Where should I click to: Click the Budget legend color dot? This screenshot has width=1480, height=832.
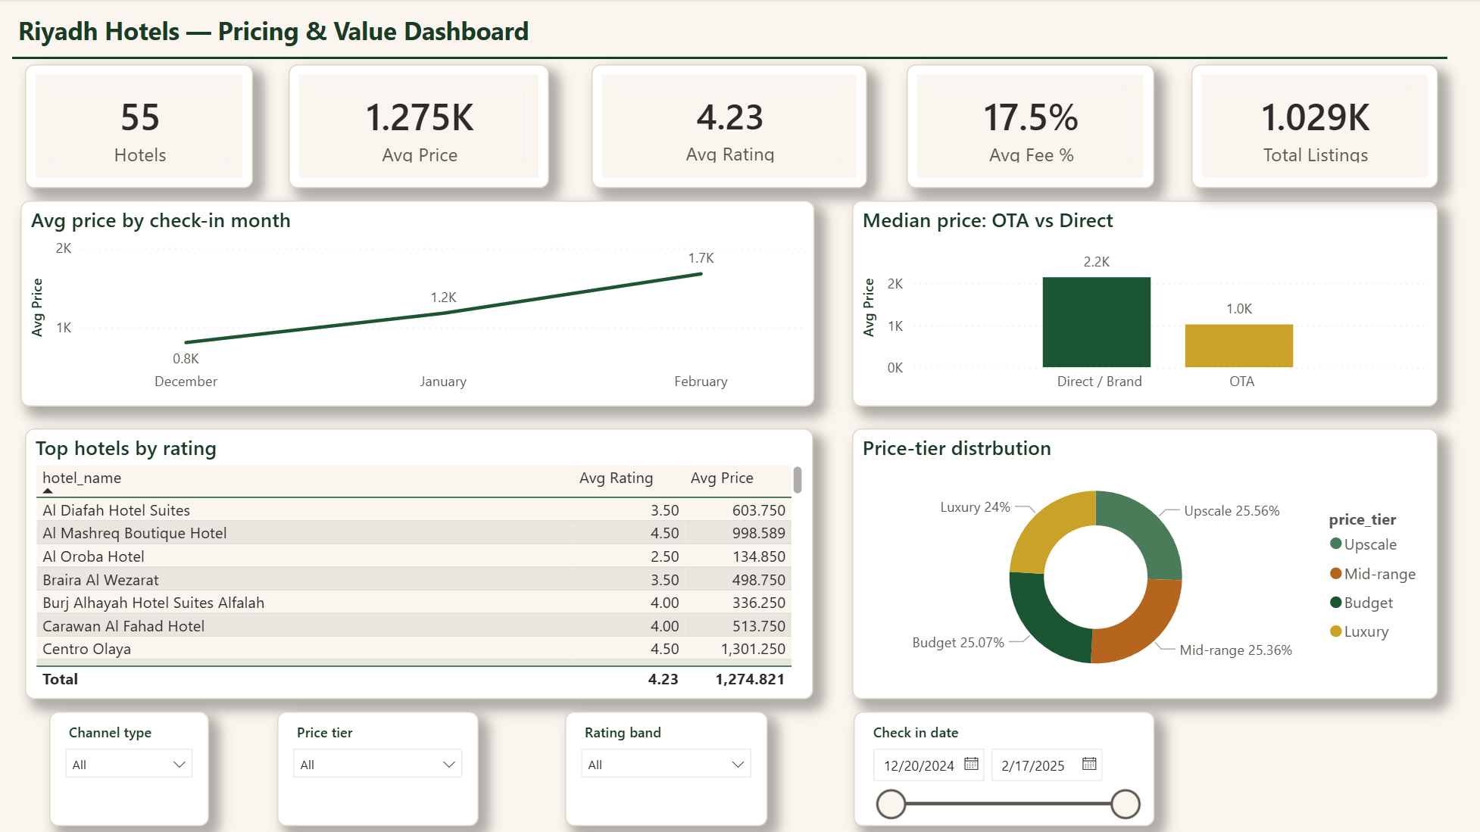point(1336,603)
